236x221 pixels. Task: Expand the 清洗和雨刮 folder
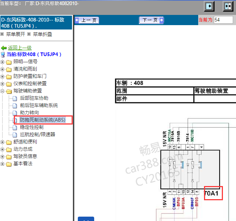(2, 69)
